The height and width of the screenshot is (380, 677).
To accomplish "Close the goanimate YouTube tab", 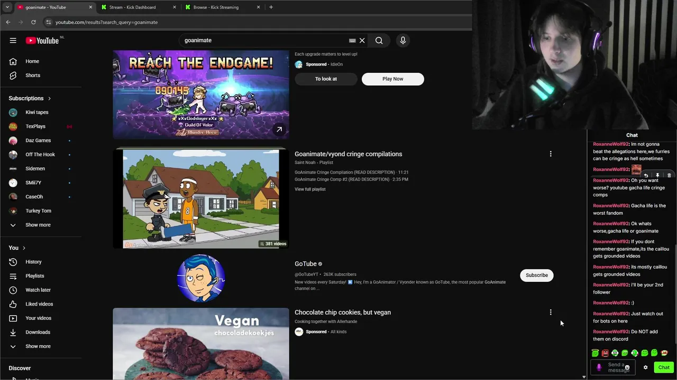I will click(x=90, y=7).
